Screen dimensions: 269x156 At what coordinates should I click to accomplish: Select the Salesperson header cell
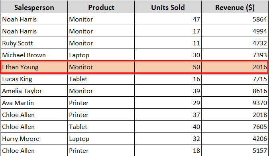pos(34,7)
